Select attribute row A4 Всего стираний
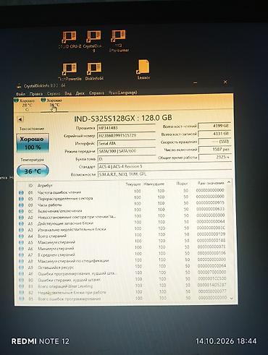Screen dimensions: 268x355 (x=122, y=236)
